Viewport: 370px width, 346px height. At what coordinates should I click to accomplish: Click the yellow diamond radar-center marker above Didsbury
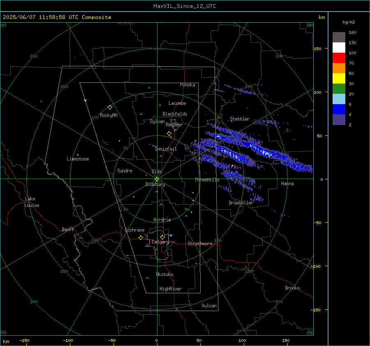(157, 179)
